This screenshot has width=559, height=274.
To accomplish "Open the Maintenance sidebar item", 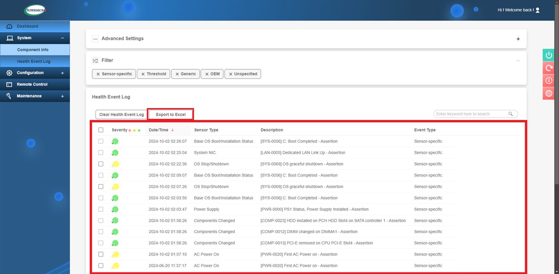I will (35, 96).
